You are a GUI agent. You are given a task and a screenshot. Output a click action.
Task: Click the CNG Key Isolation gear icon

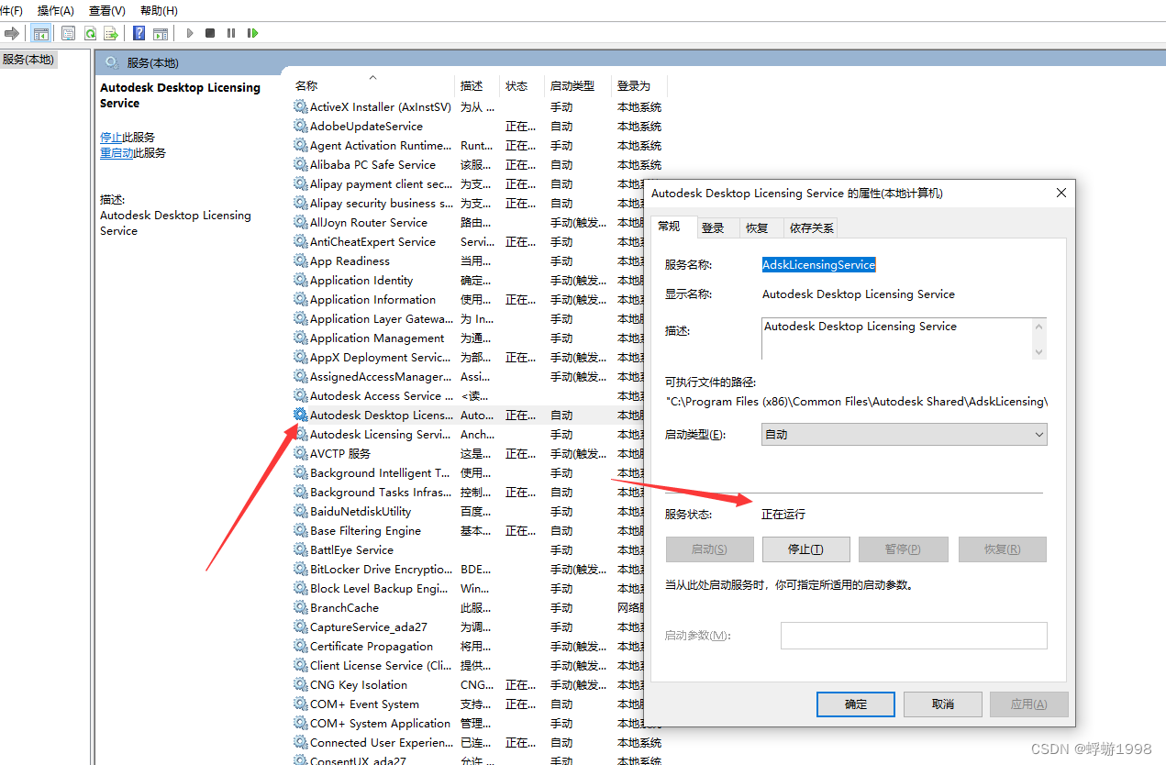coord(301,684)
